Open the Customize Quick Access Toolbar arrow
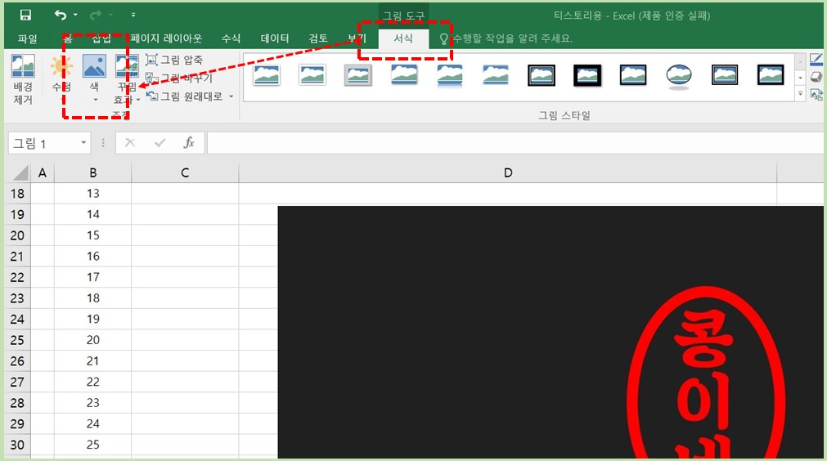 [x=133, y=15]
